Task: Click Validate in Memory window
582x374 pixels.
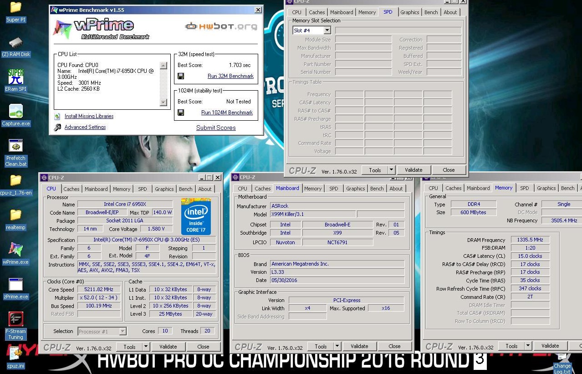Action: 550,346
